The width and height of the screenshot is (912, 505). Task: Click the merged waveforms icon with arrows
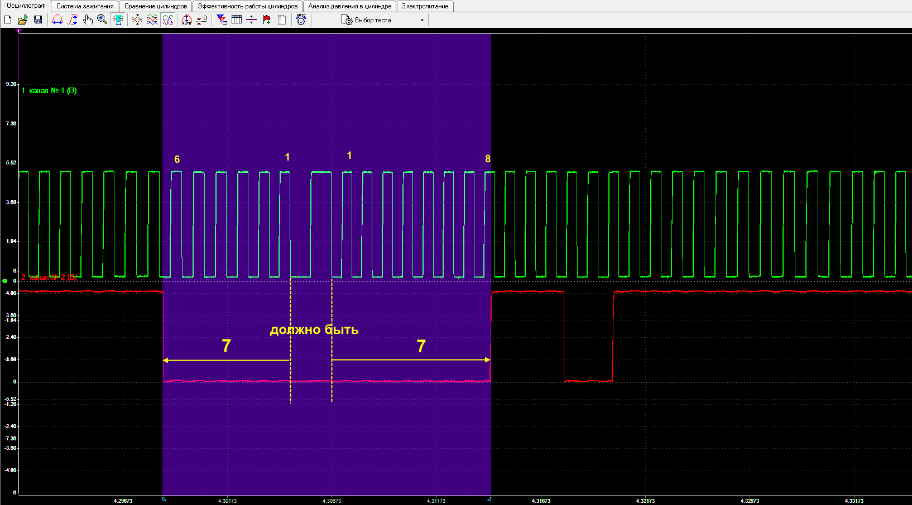point(137,20)
